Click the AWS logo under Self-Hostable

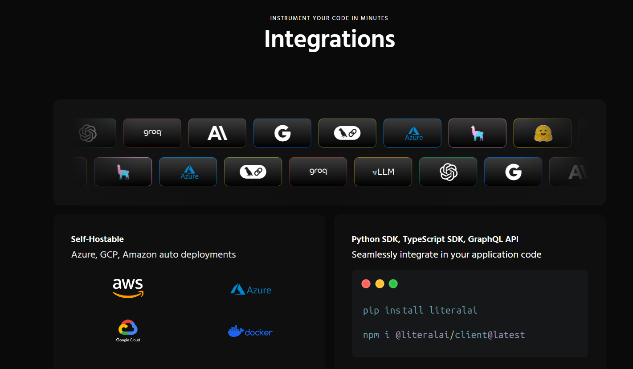pos(128,288)
